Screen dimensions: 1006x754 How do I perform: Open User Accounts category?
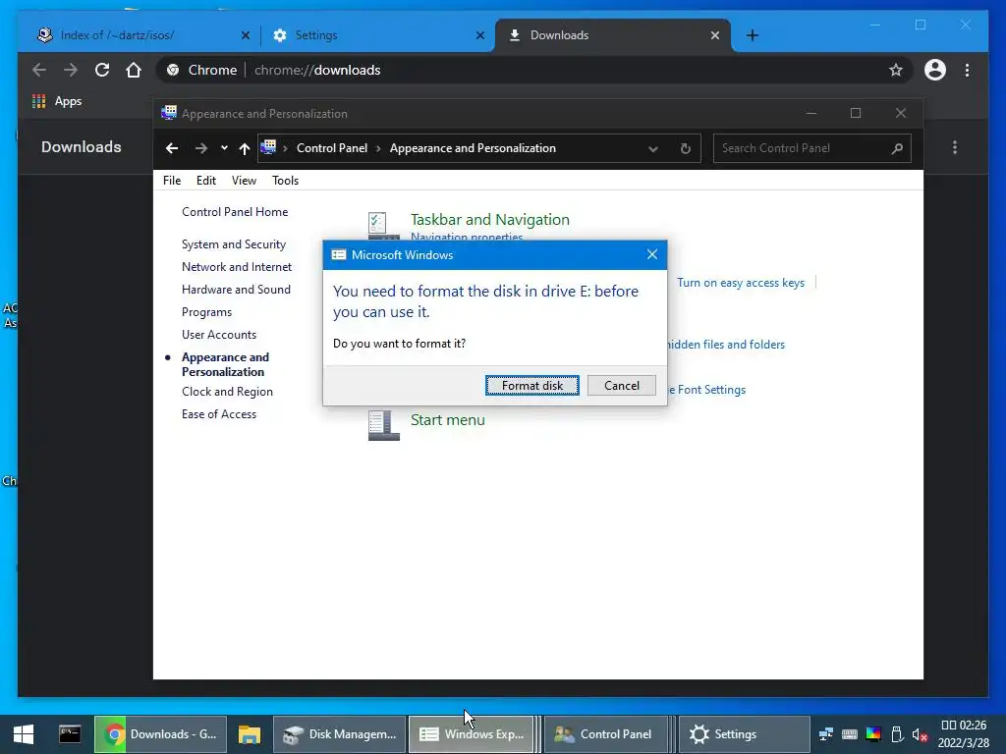(x=219, y=335)
